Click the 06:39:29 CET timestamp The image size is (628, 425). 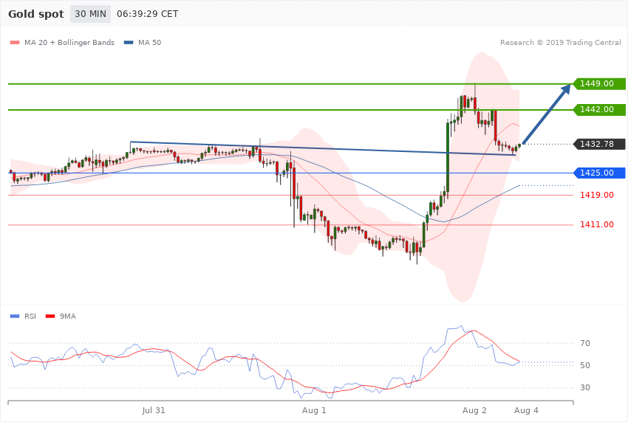(147, 14)
